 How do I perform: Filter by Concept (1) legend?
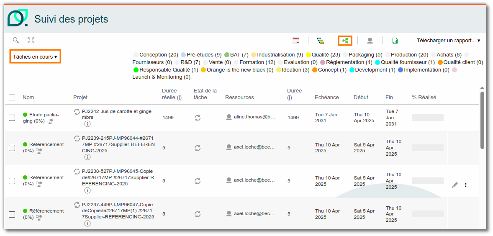[x=329, y=70]
